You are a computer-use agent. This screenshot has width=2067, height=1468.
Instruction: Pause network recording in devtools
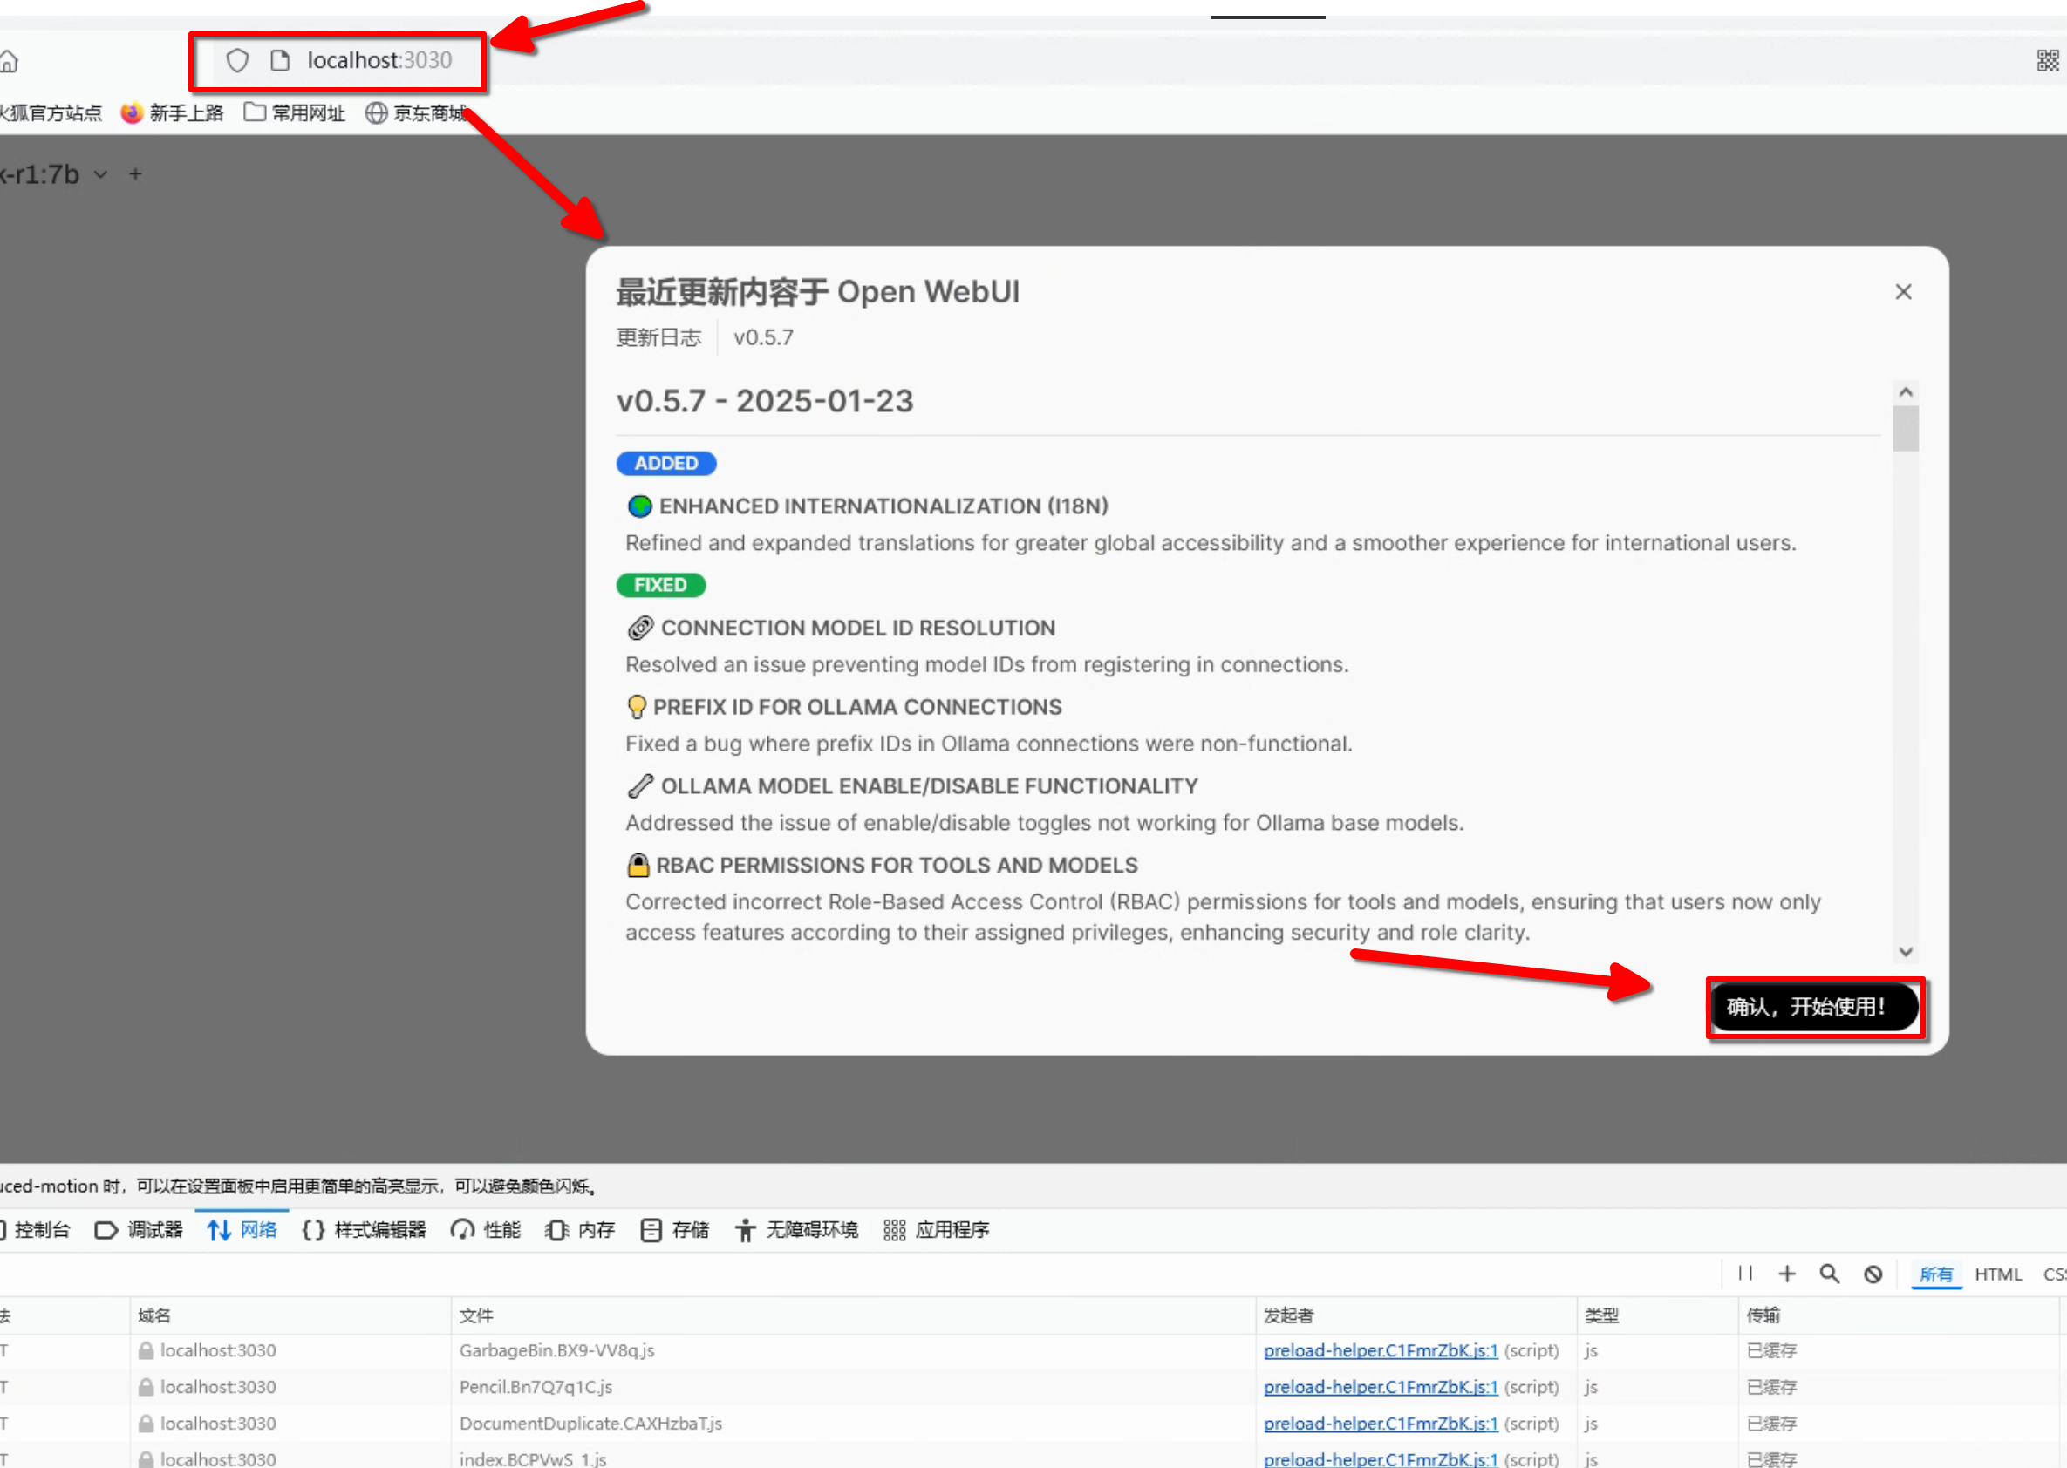pyautogui.click(x=1745, y=1274)
